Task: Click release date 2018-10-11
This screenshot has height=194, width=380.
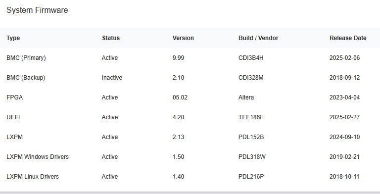Action: [x=344, y=177]
